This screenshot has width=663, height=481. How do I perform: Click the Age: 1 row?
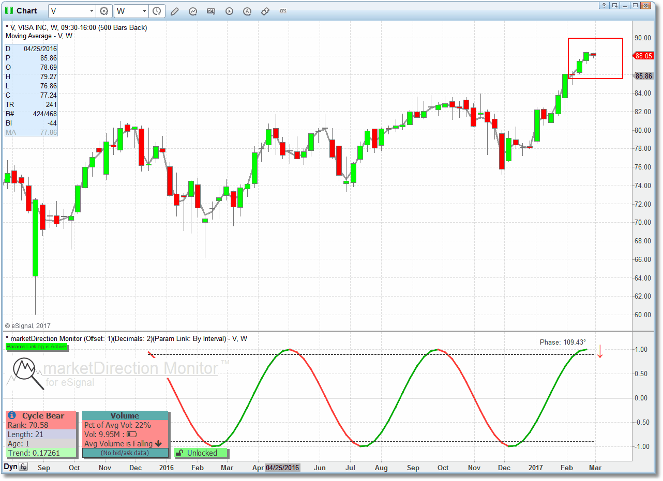[x=41, y=444]
